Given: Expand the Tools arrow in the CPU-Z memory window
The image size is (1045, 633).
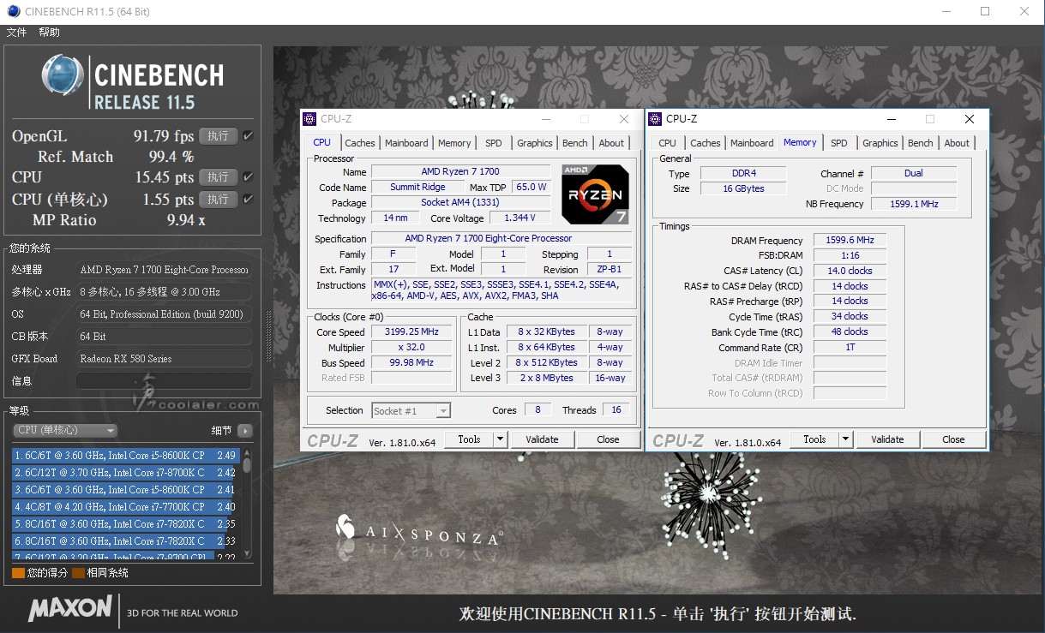Looking at the screenshot, I should click(x=846, y=439).
